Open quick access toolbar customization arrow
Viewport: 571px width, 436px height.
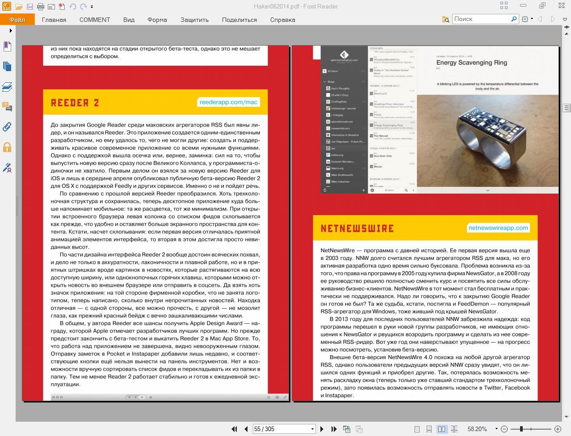[92, 7]
